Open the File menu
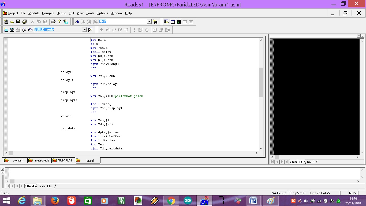366x206 pixels. [23, 13]
